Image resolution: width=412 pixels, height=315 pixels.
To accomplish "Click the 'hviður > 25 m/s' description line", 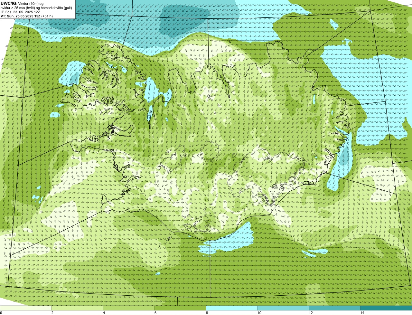I will click(36, 8).
